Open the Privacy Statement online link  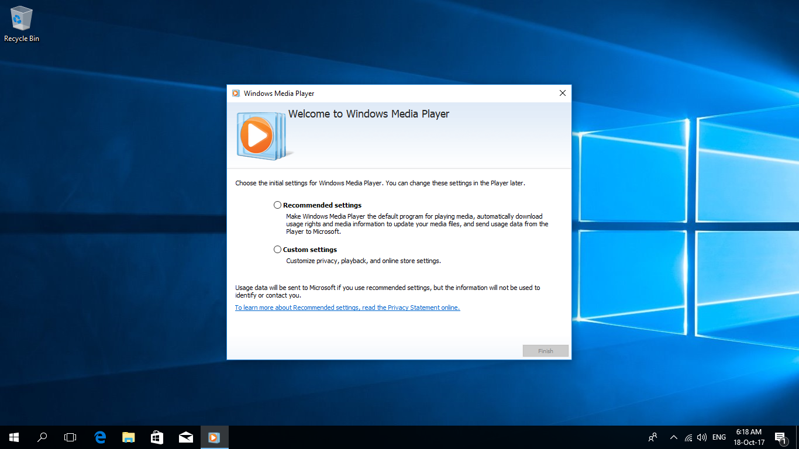tap(347, 308)
